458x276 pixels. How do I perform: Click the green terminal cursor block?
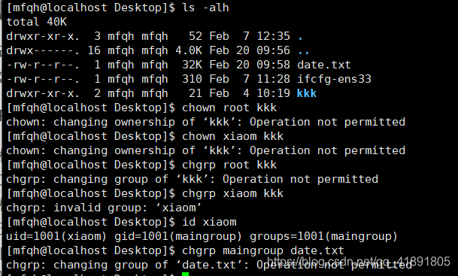[x=186, y=274]
